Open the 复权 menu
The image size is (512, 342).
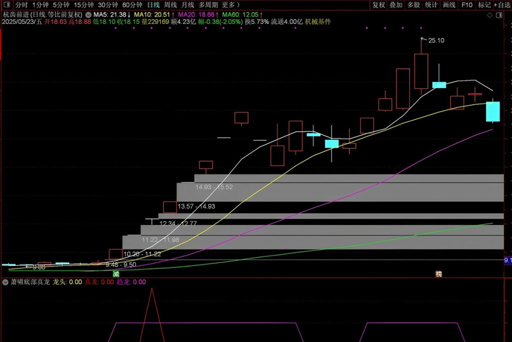point(379,5)
